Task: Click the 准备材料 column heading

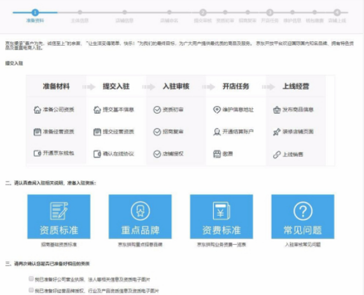Action: [56, 86]
